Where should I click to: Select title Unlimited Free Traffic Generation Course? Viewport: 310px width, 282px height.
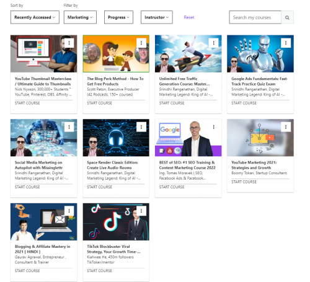pyautogui.click(x=184, y=81)
